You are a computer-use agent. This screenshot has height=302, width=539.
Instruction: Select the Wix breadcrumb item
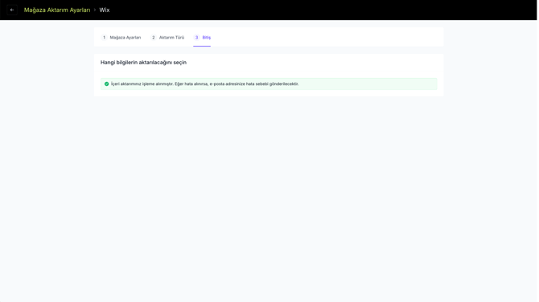(105, 10)
